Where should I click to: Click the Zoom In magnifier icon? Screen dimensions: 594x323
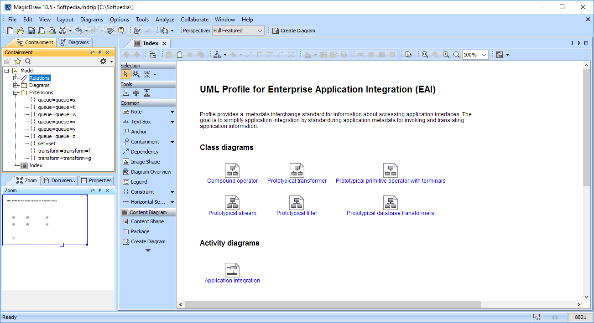(x=446, y=55)
